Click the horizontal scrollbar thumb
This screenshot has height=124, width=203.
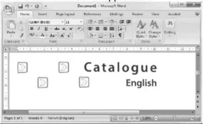click(84, 112)
